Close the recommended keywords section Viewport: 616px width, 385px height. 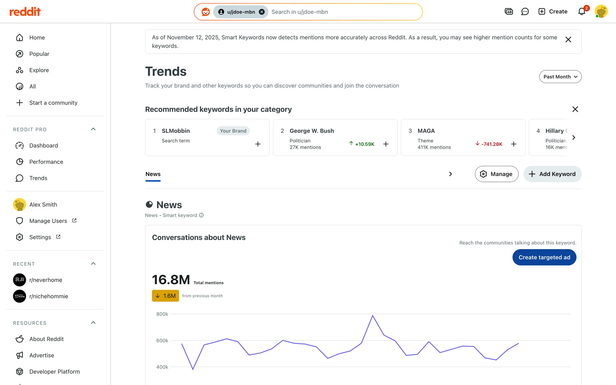575,109
